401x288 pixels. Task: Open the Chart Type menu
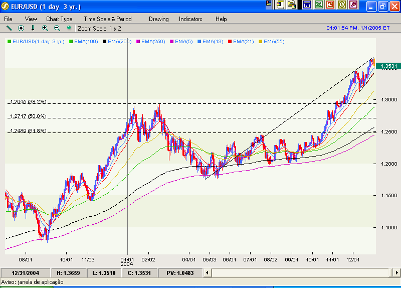point(59,19)
